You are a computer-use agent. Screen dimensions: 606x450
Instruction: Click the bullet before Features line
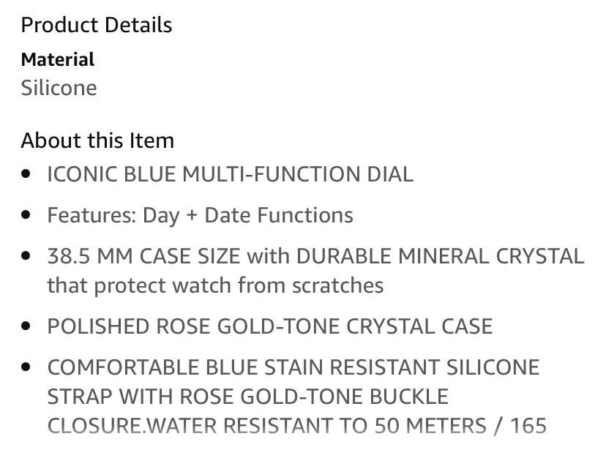tap(26, 215)
